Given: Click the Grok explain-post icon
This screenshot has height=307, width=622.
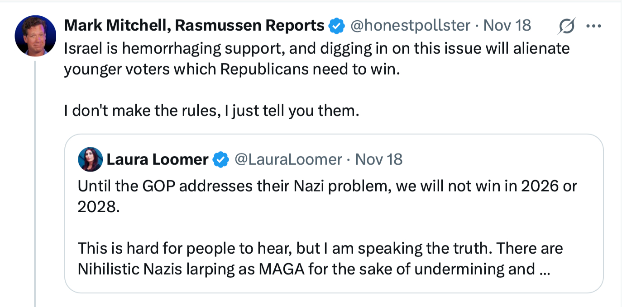Looking at the screenshot, I should point(567,26).
